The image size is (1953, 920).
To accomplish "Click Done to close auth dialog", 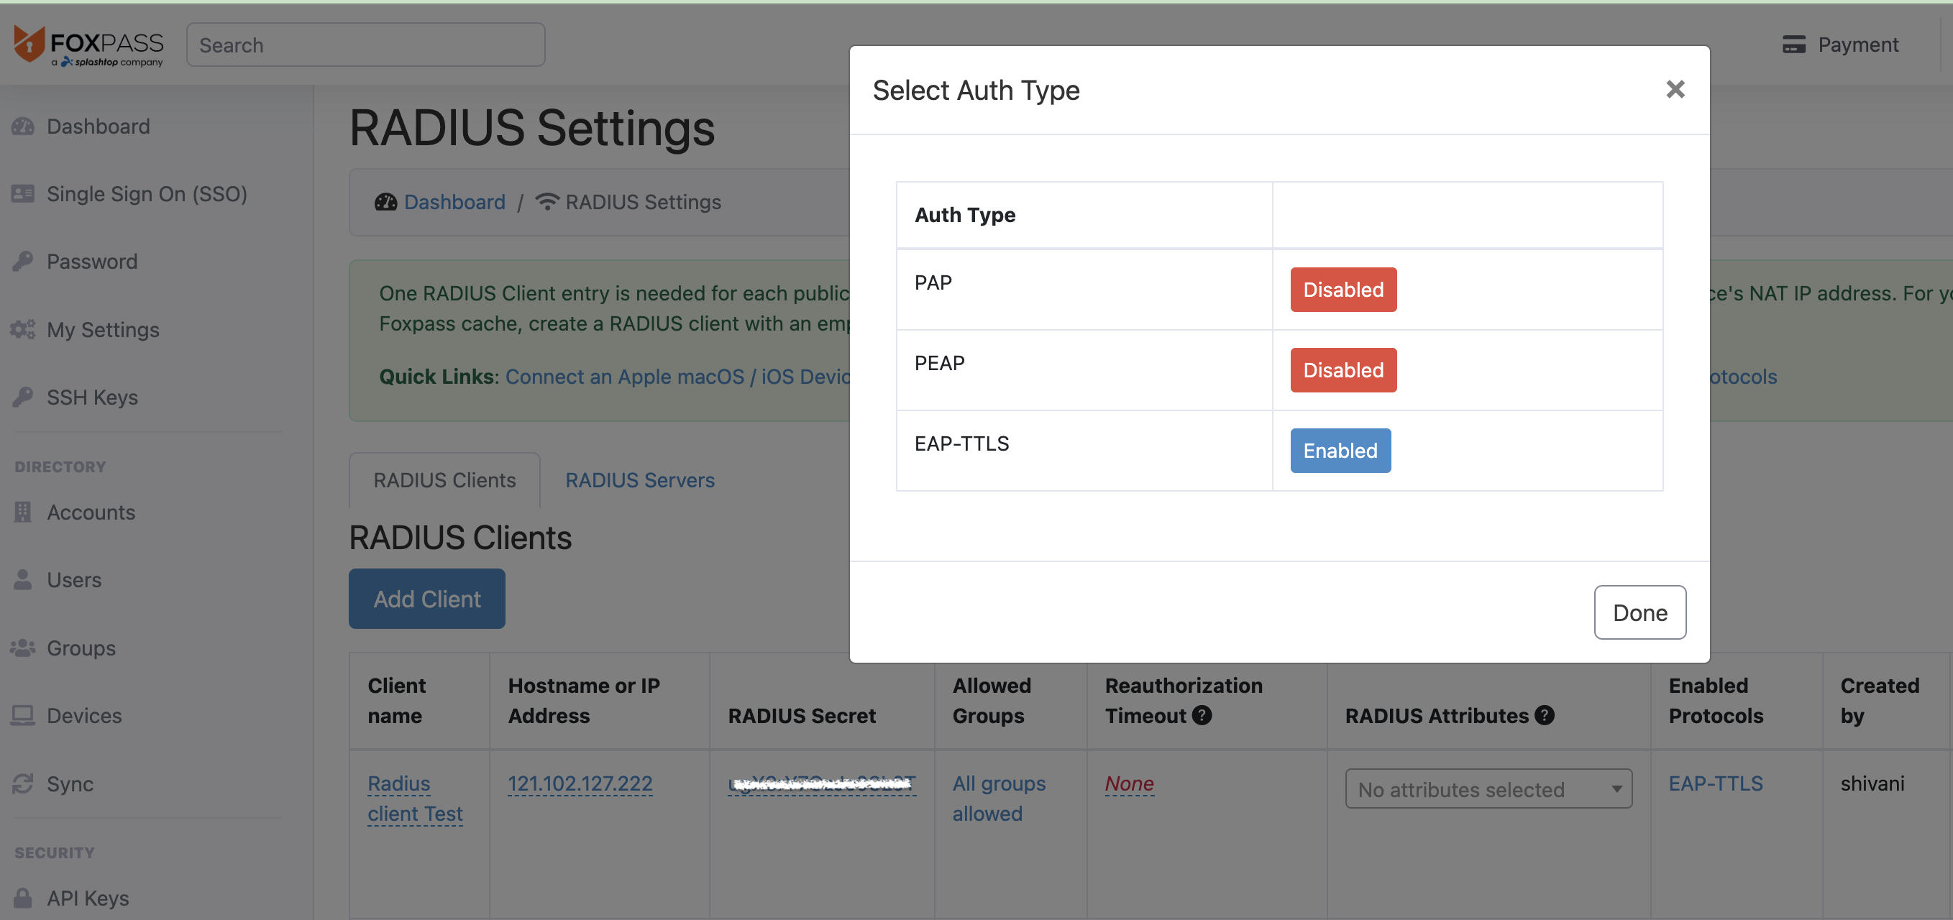I will (1640, 611).
